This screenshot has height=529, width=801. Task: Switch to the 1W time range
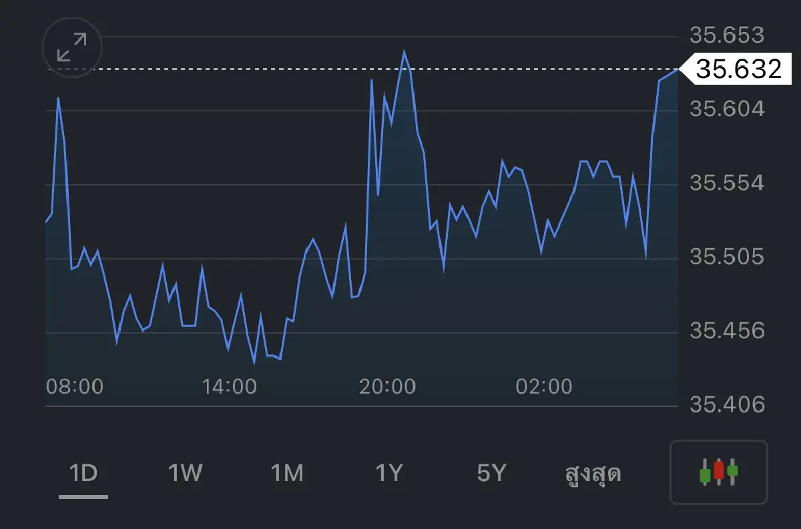click(x=185, y=474)
